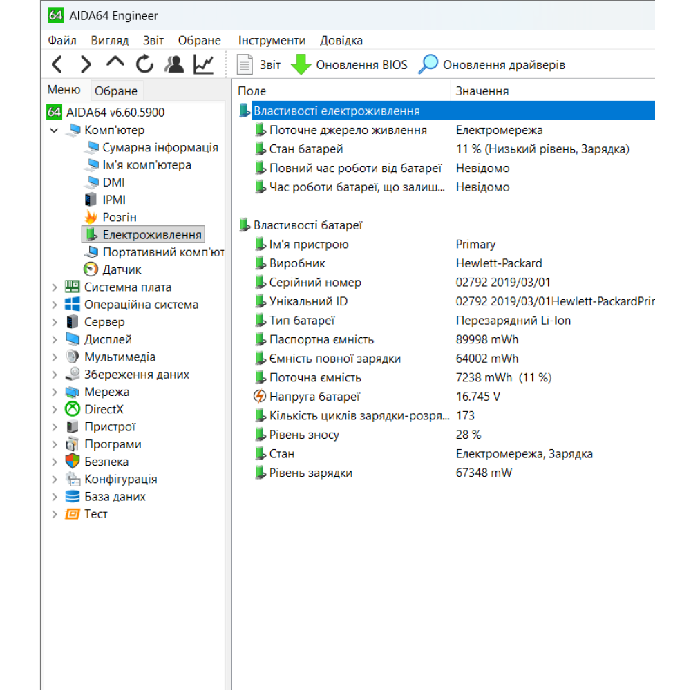Click the Оновлення BIOS green arrow
This screenshot has width=691, height=691.
[301, 65]
